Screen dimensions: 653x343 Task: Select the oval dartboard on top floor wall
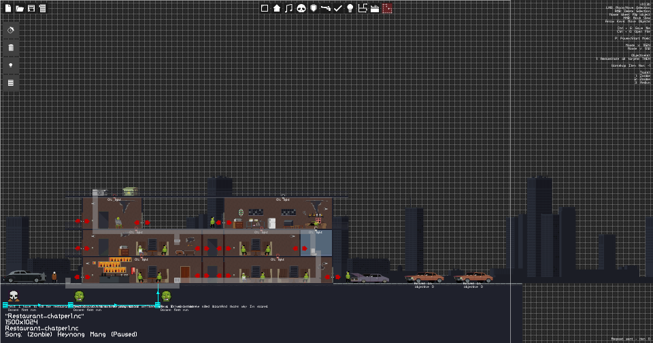point(241,212)
